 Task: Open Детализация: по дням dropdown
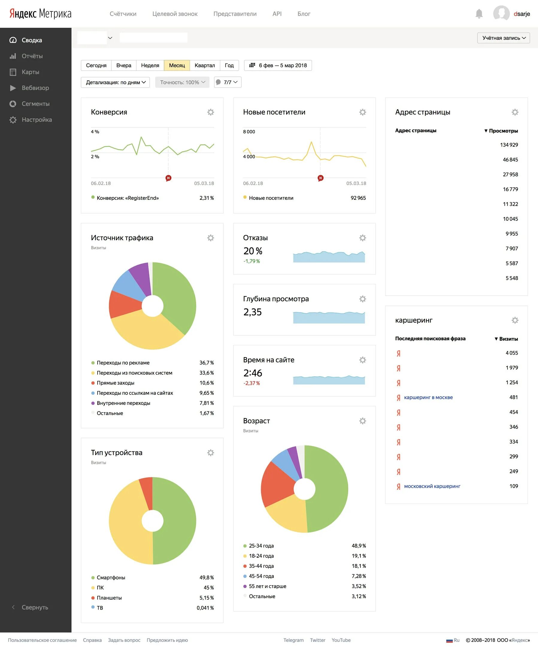tap(115, 82)
